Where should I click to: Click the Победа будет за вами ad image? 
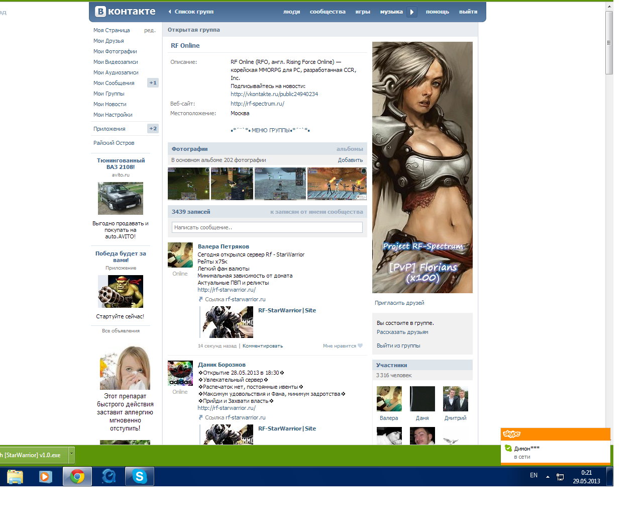tap(121, 291)
